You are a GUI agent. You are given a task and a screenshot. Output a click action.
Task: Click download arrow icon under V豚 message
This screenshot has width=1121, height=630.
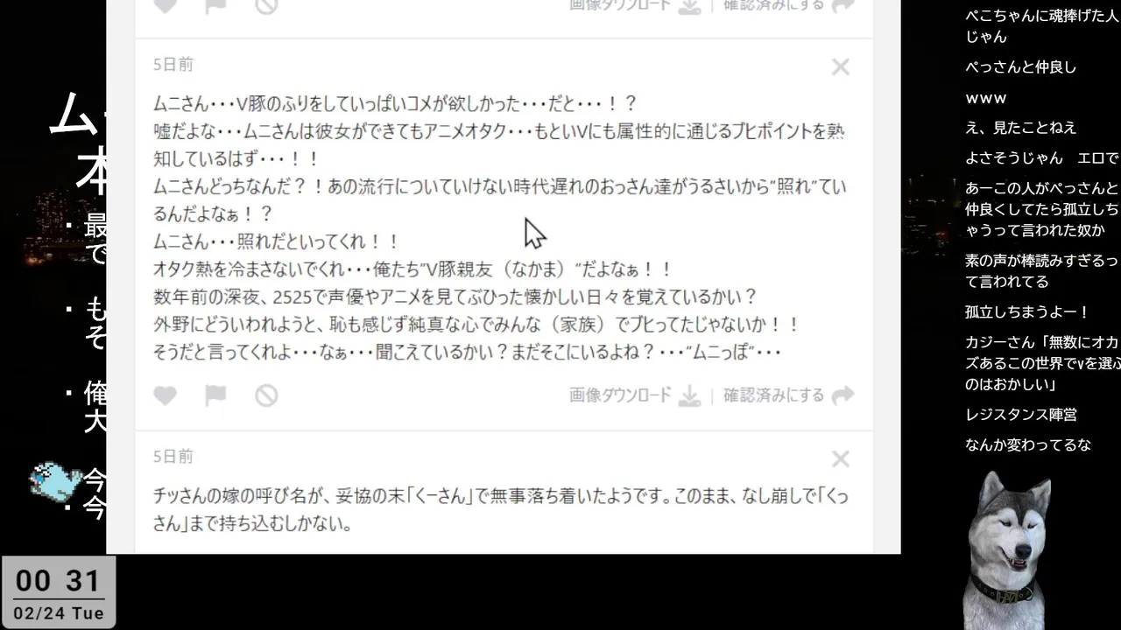[x=690, y=396]
